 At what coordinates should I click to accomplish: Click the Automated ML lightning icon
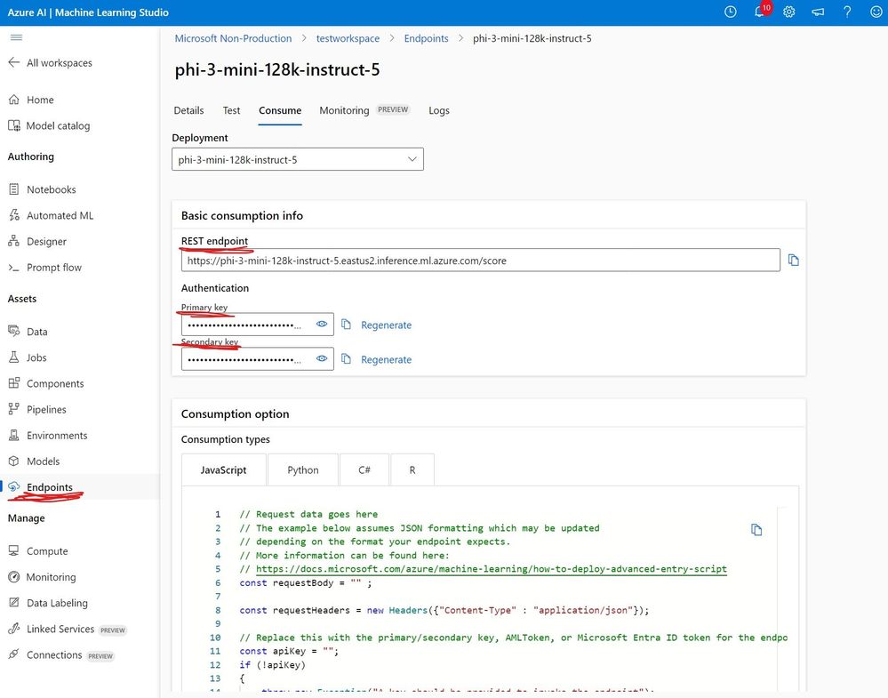(14, 215)
